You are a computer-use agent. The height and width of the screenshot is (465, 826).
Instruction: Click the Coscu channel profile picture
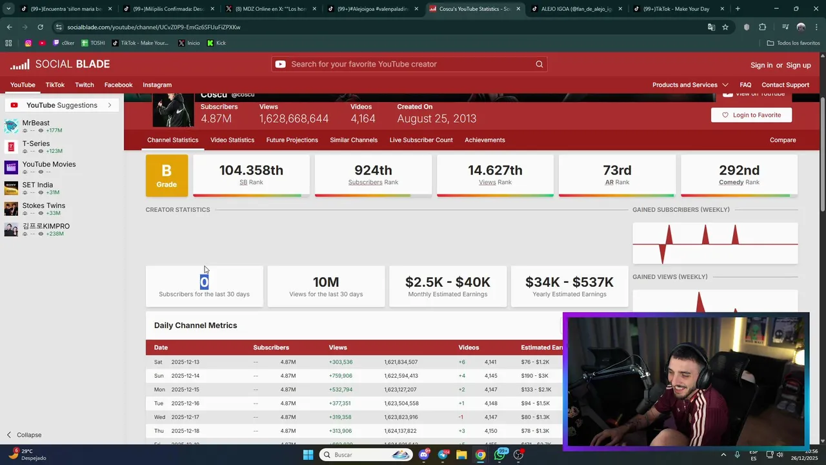(x=173, y=110)
